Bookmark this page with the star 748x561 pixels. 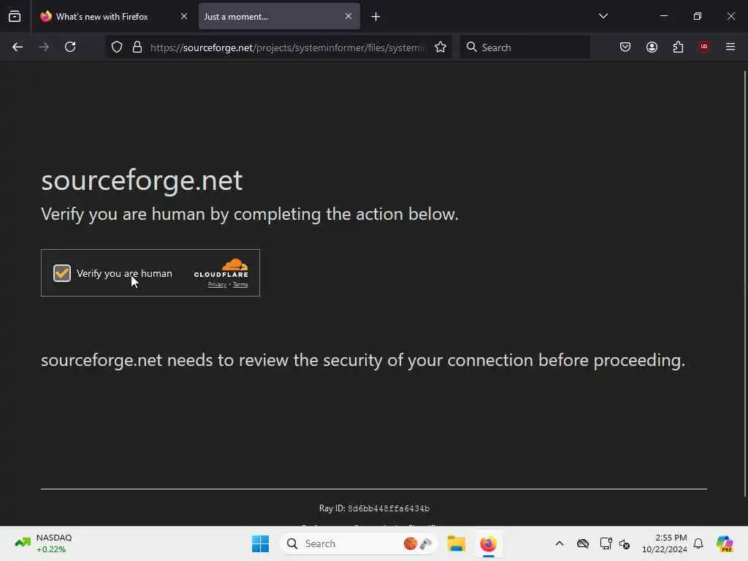pyautogui.click(x=440, y=47)
